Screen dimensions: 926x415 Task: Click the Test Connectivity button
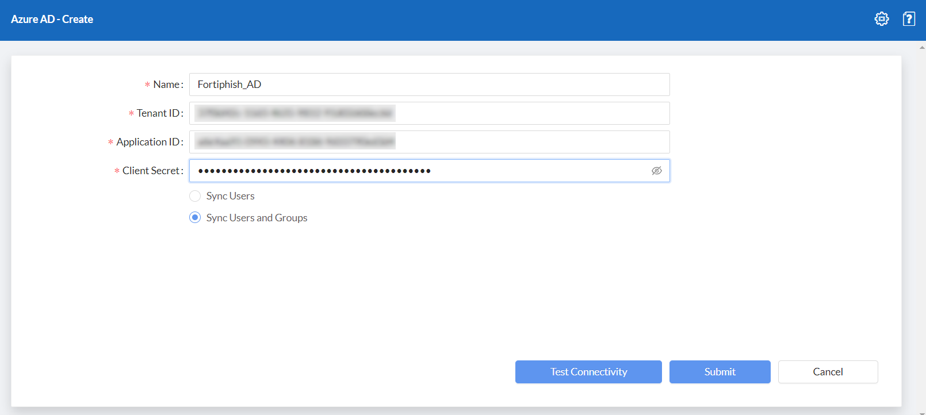(588, 372)
